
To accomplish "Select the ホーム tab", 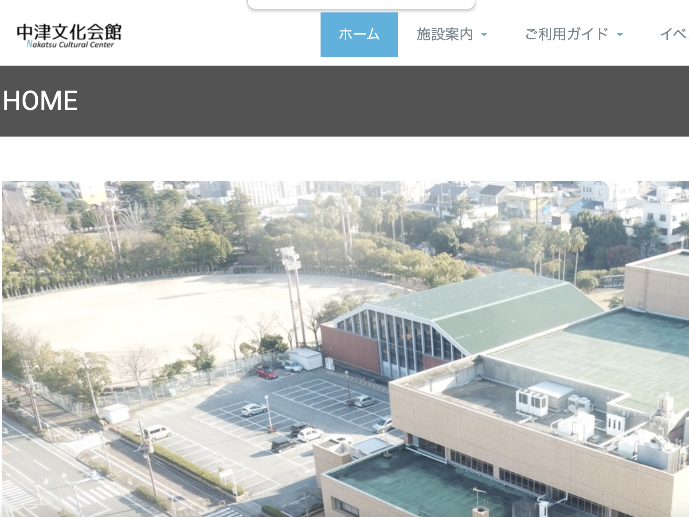I will (359, 35).
